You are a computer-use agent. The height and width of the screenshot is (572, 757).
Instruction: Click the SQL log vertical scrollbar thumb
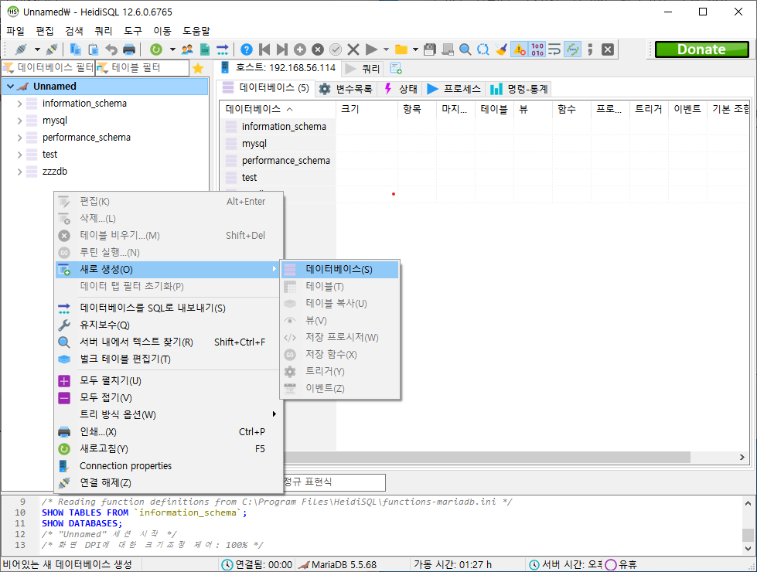point(748,534)
